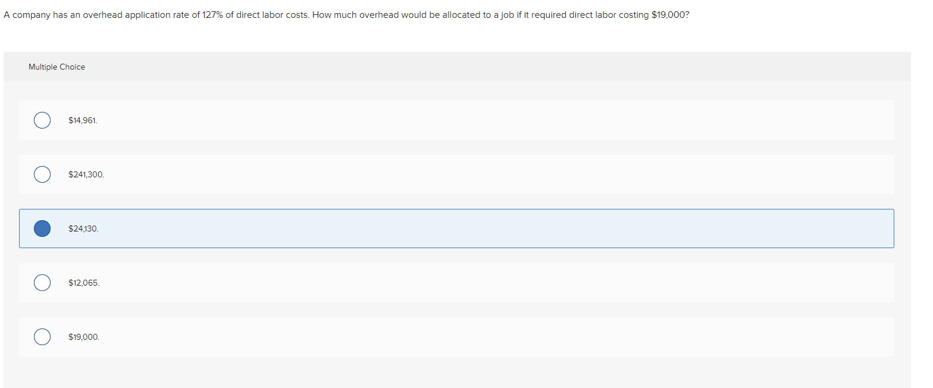Click the filled radio button next to $24,130
Screen dimensions: 933x388
coord(42,228)
